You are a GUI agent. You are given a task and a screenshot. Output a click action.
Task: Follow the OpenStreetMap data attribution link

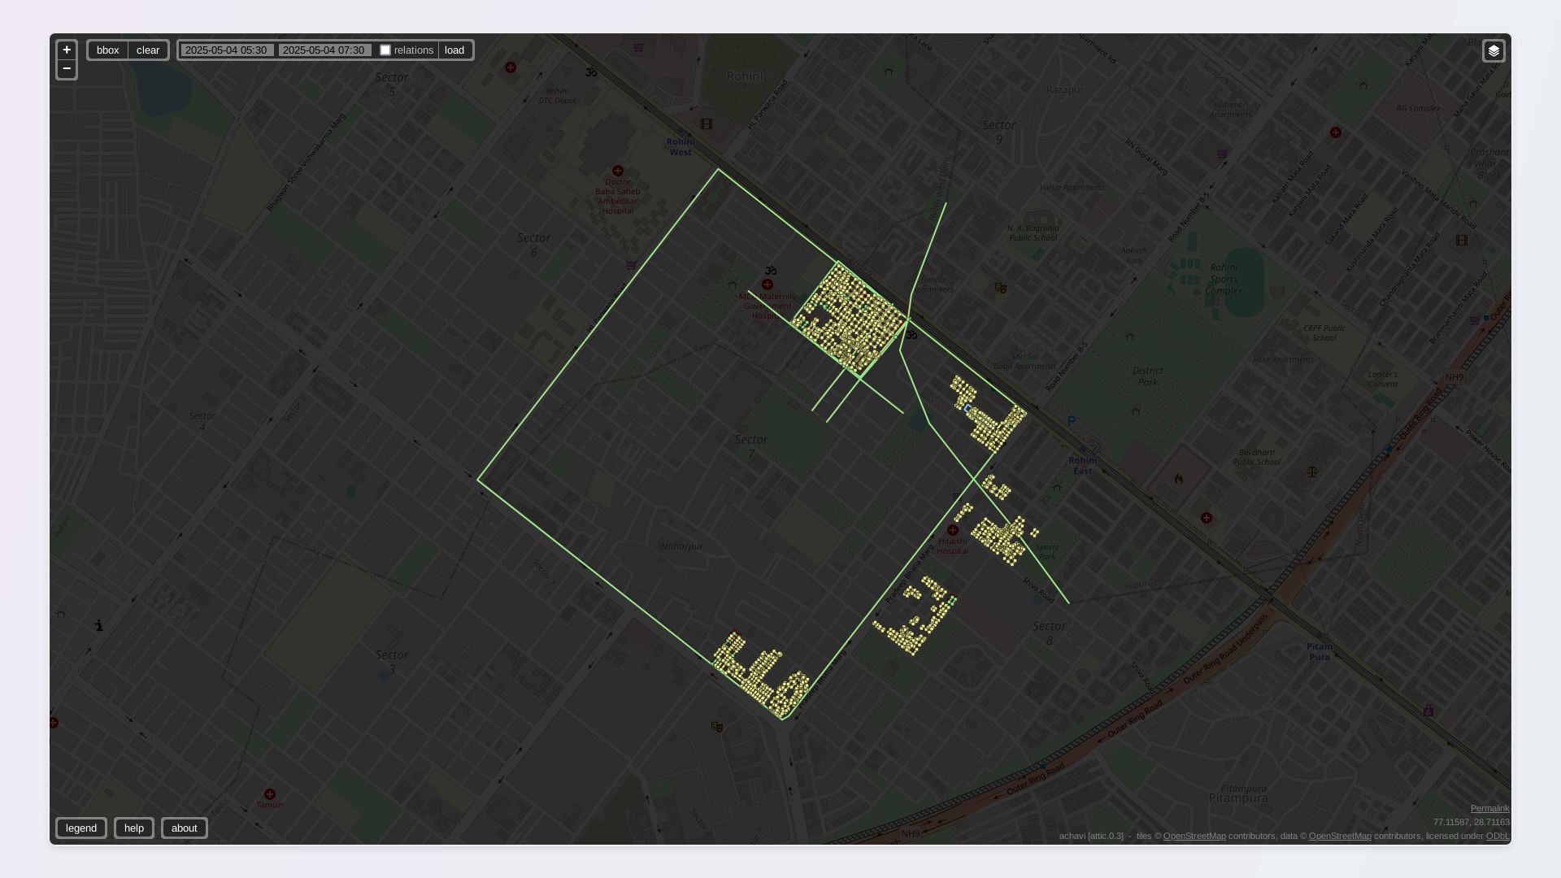click(x=1340, y=836)
